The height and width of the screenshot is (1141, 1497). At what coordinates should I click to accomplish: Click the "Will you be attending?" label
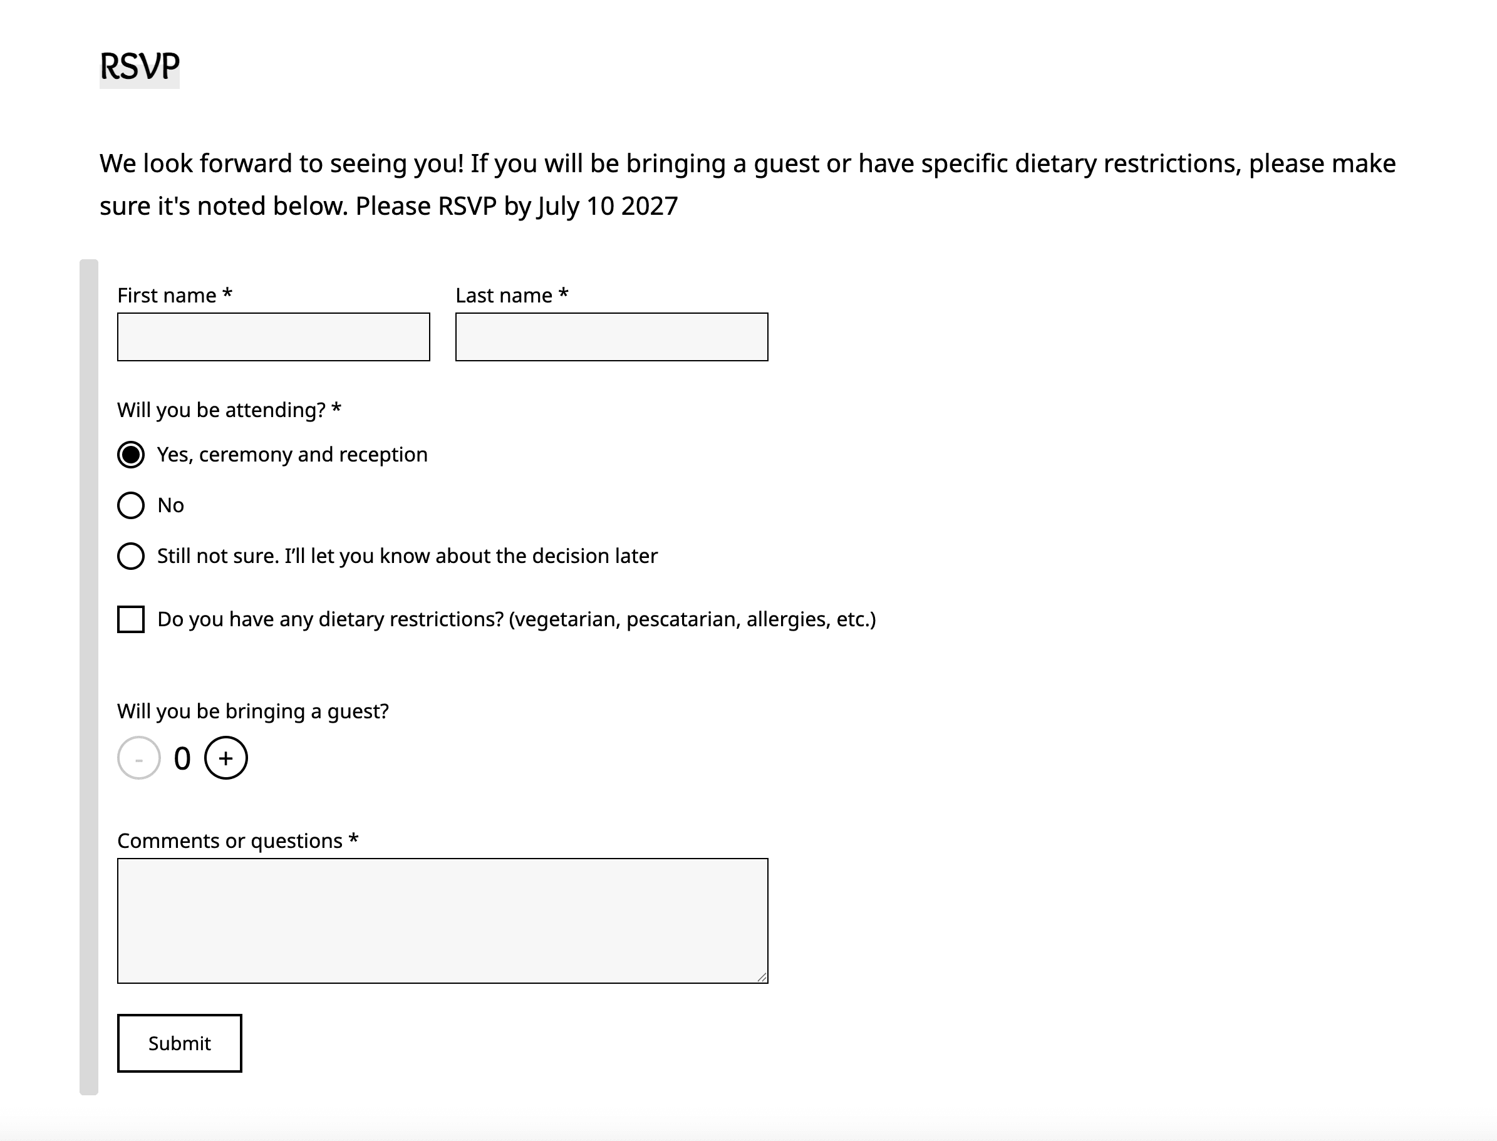229,410
